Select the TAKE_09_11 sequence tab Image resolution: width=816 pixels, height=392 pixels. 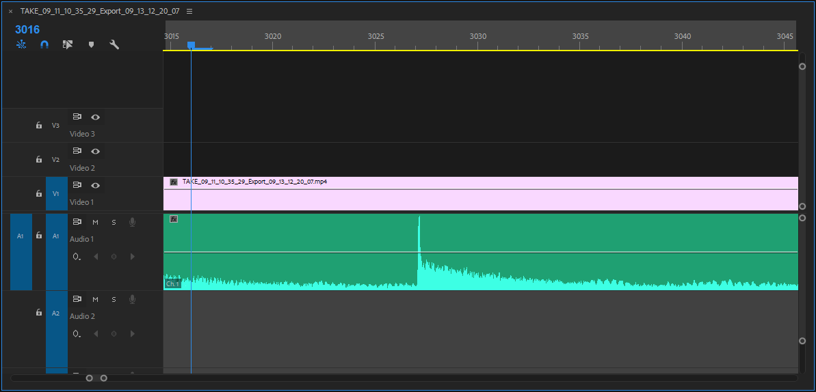99,12
